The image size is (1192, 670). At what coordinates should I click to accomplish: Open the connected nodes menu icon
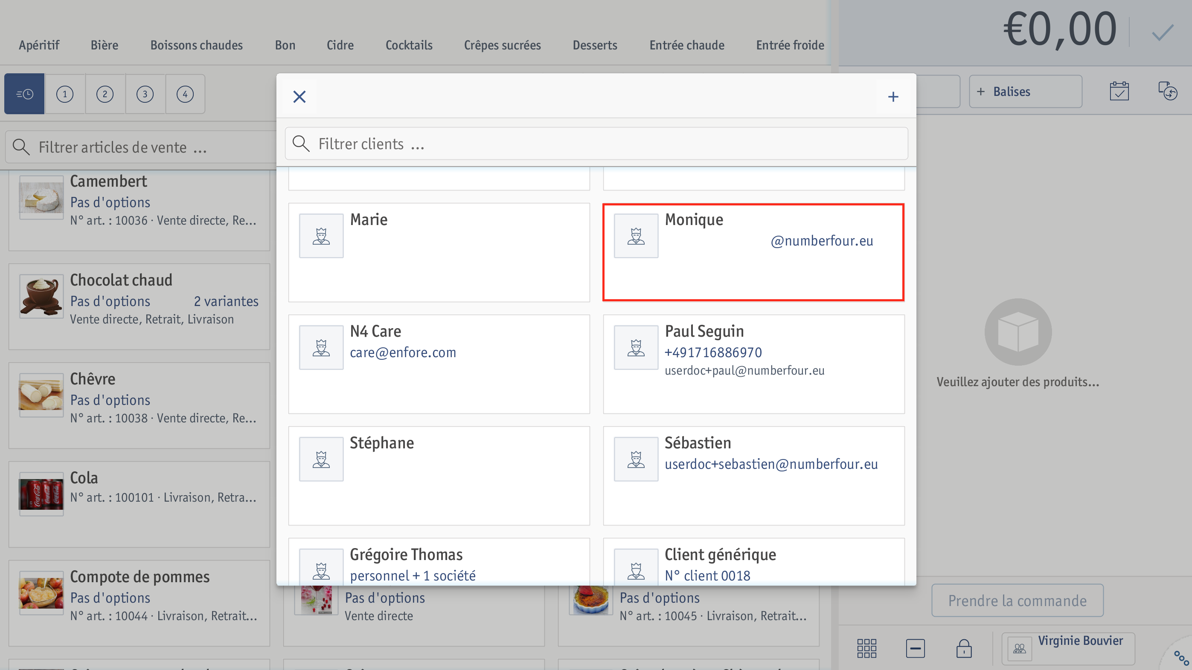point(1181,658)
